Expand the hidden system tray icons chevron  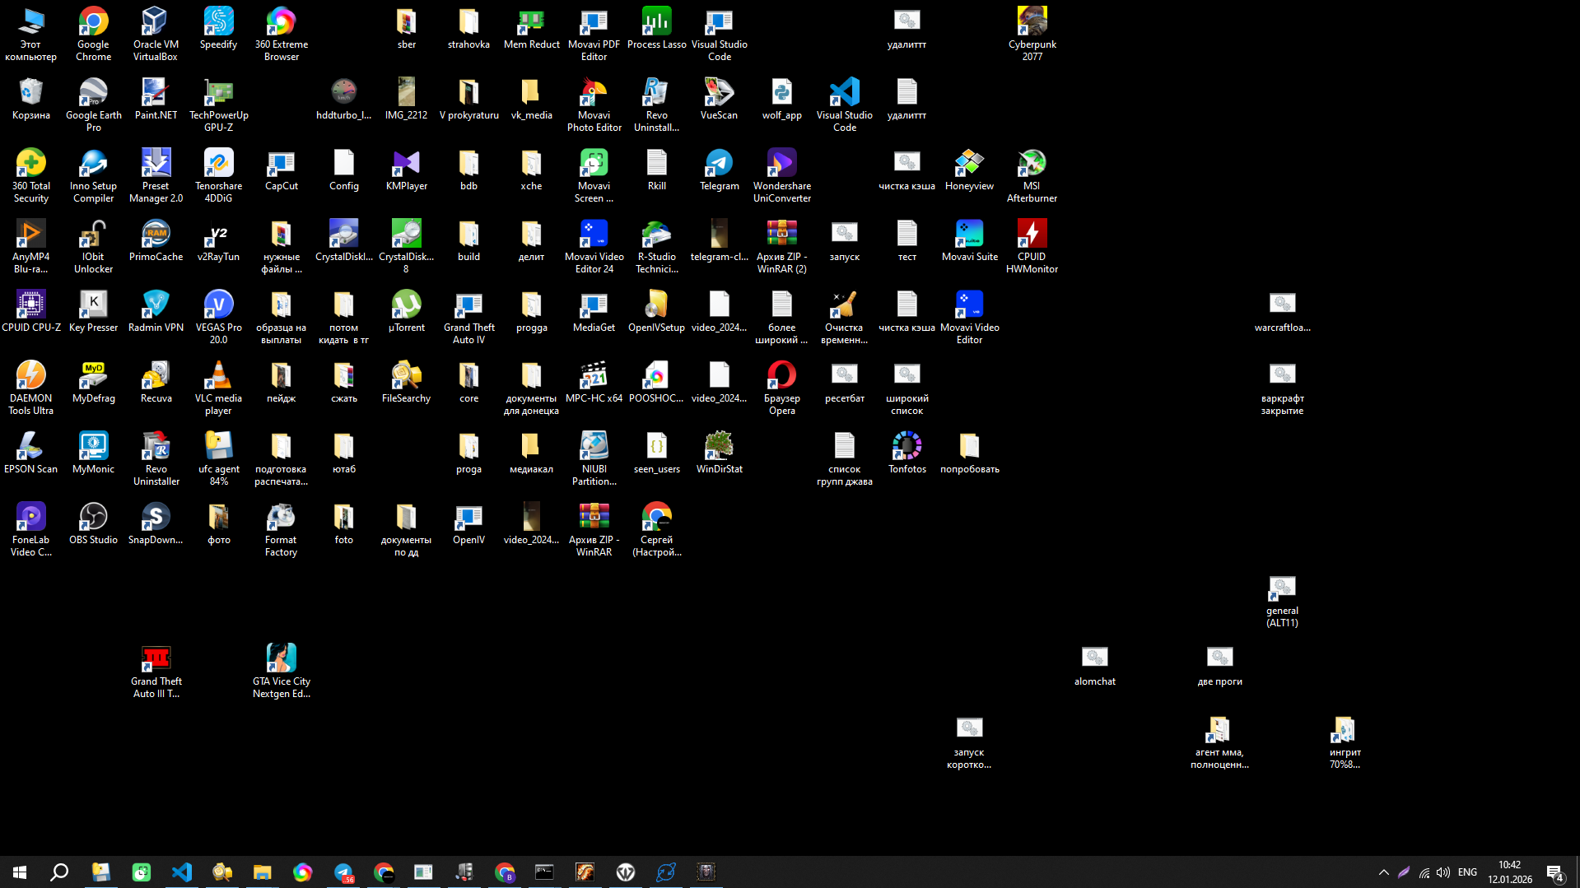(1383, 872)
